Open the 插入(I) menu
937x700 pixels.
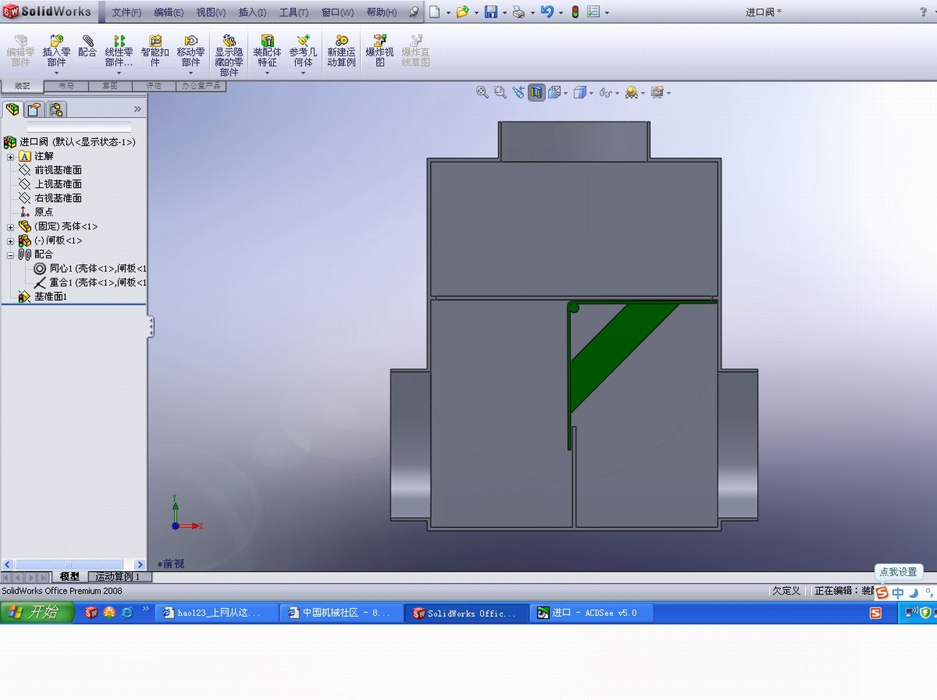pos(252,12)
